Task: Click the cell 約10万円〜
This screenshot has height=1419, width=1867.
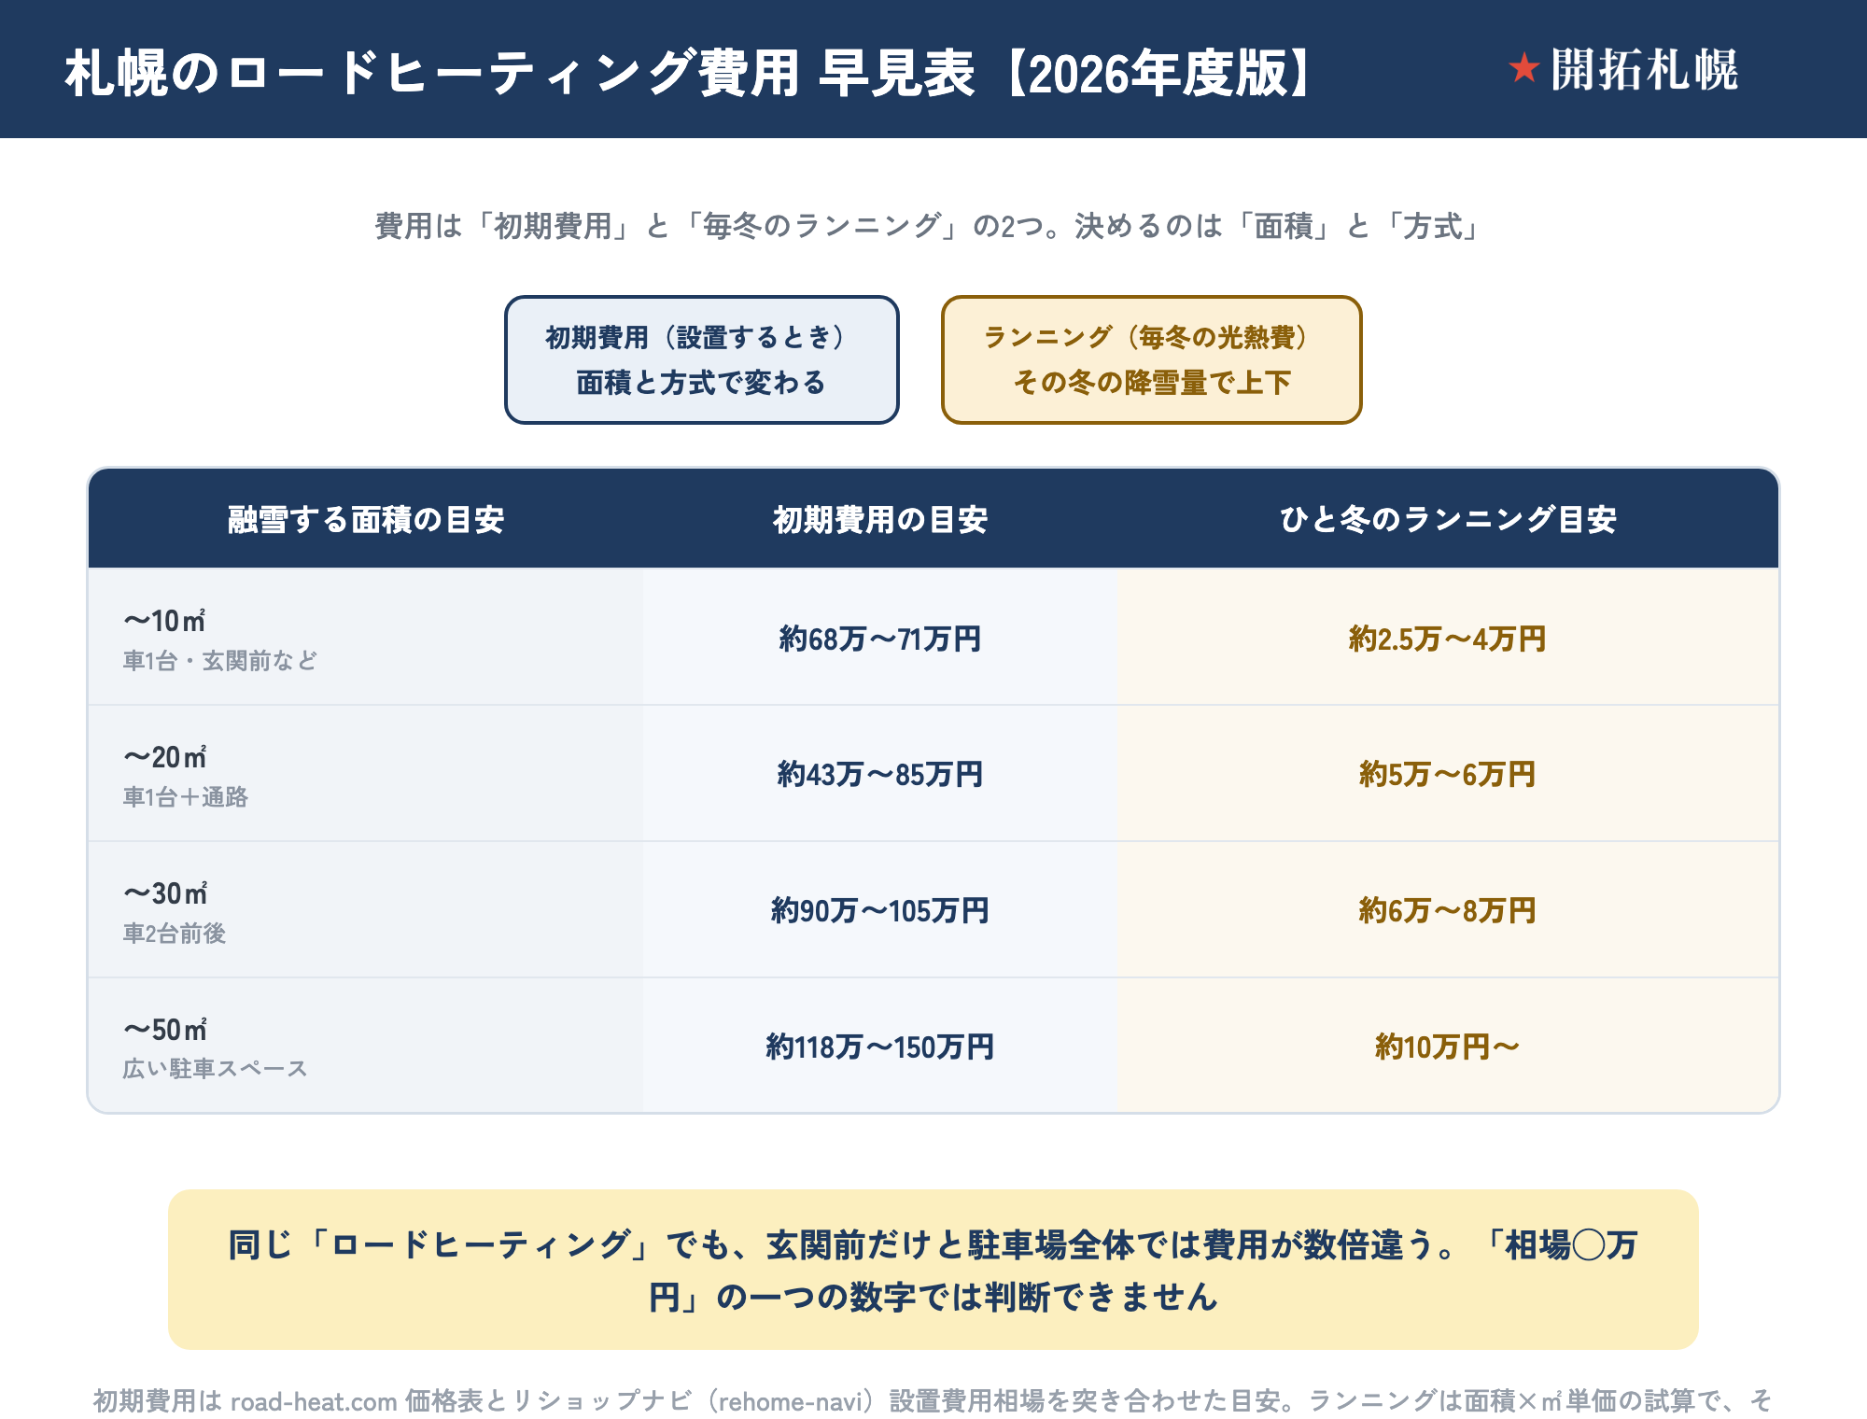Action: (1448, 1047)
